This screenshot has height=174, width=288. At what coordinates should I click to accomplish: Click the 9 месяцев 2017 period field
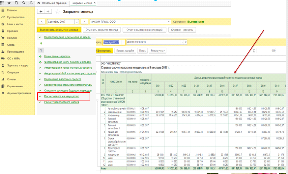tap(112, 42)
